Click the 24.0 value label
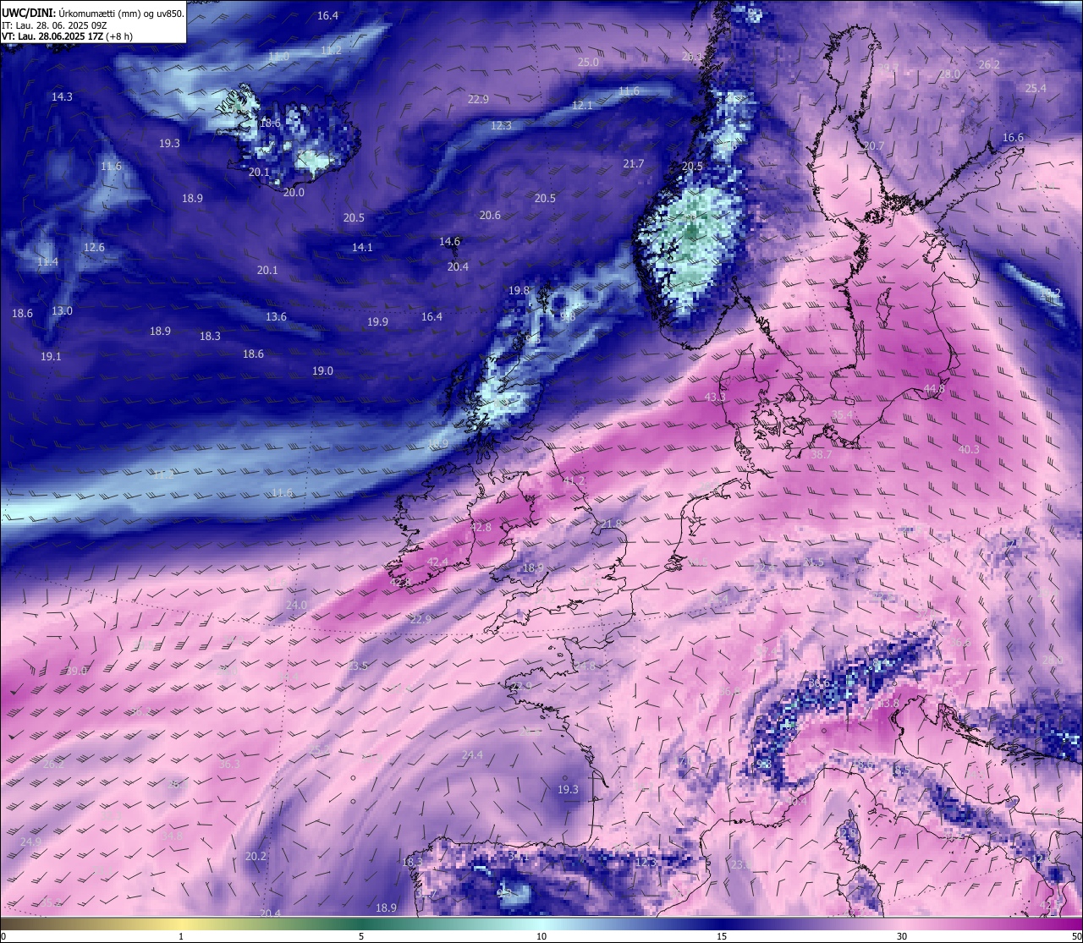The width and height of the screenshot is (1083, 943). (x=296, y=606)
